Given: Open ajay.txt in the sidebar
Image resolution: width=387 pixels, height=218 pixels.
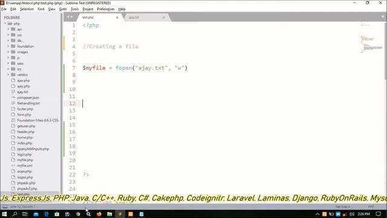Looking at the screenshot, I should coord(22,92).
